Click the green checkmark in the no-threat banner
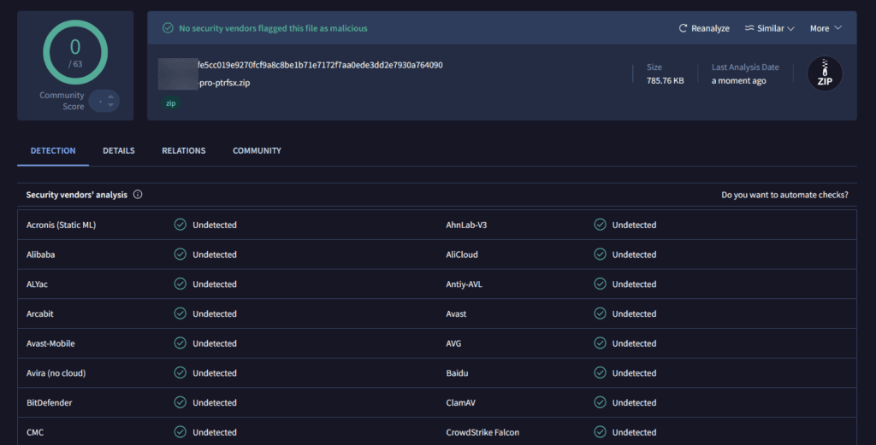This screenshot has width=876, height=445. click(x=168, y=28)
